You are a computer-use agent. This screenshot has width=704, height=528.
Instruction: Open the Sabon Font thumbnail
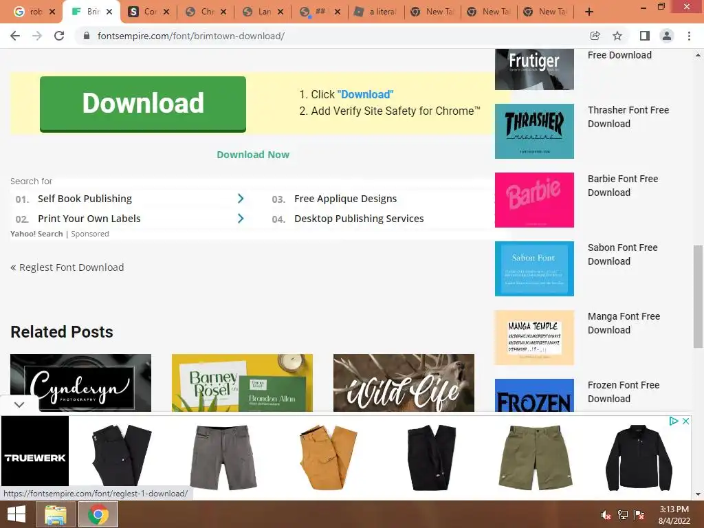click(534, 269)
